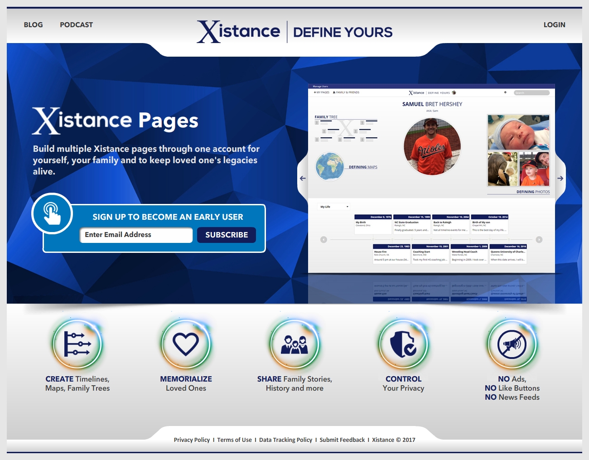Click timeline's right scroll arrow in preview

[x=539, y=240]
